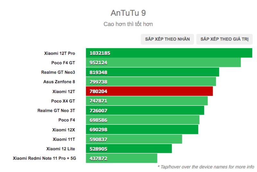Screen dimensions: 257x172
Task: Select the Poco X4 GT label
Action: tap(63, 101)
